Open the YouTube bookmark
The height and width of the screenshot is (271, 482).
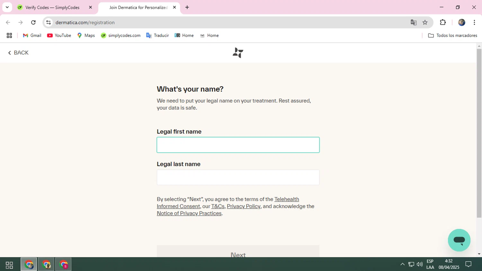click(x=59, y=35)
